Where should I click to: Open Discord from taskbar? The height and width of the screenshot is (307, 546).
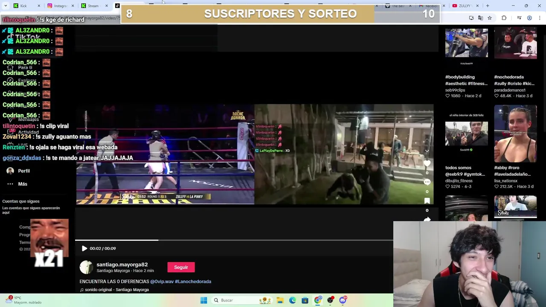pyautogui.click(x=343, y=300)
